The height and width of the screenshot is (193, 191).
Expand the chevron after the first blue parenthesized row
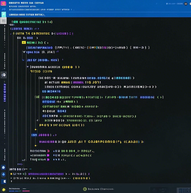(38, 29)
